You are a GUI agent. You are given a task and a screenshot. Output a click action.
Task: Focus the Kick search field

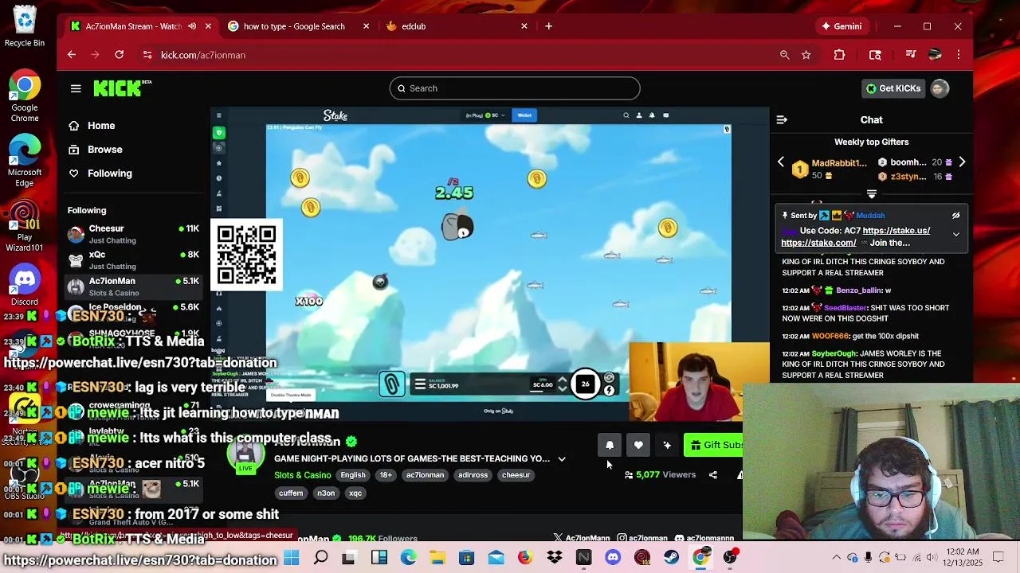tap(515, 88)
